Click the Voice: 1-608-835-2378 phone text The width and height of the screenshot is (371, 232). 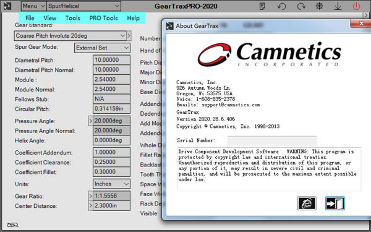(206, 99)
